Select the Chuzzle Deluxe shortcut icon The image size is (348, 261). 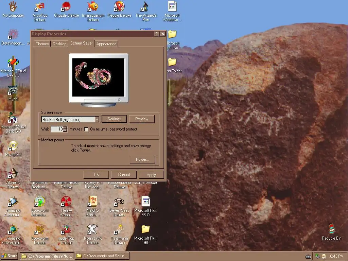point(66,7)
